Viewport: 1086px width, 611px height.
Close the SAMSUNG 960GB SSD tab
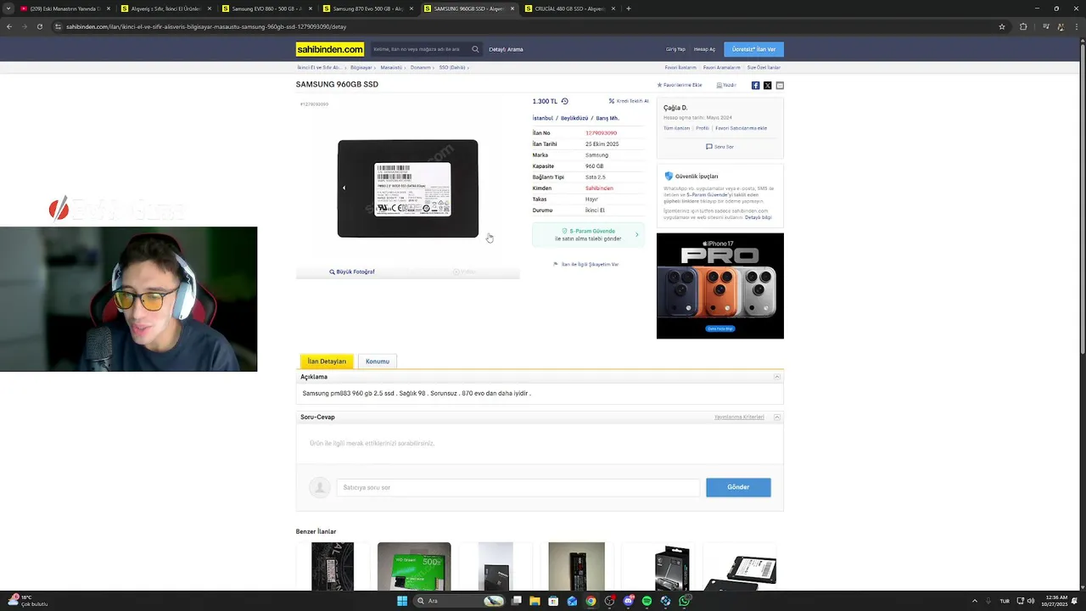tap(511, 8)
